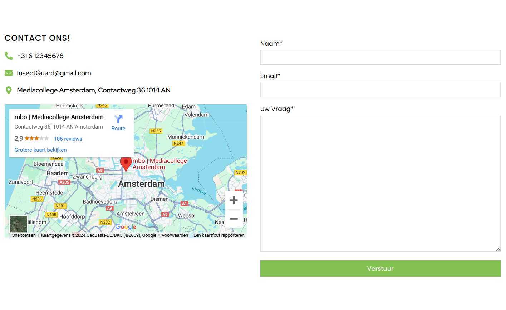506x310 pixels.
Task: Focus the Naam input field
Action: click(380, 57)
